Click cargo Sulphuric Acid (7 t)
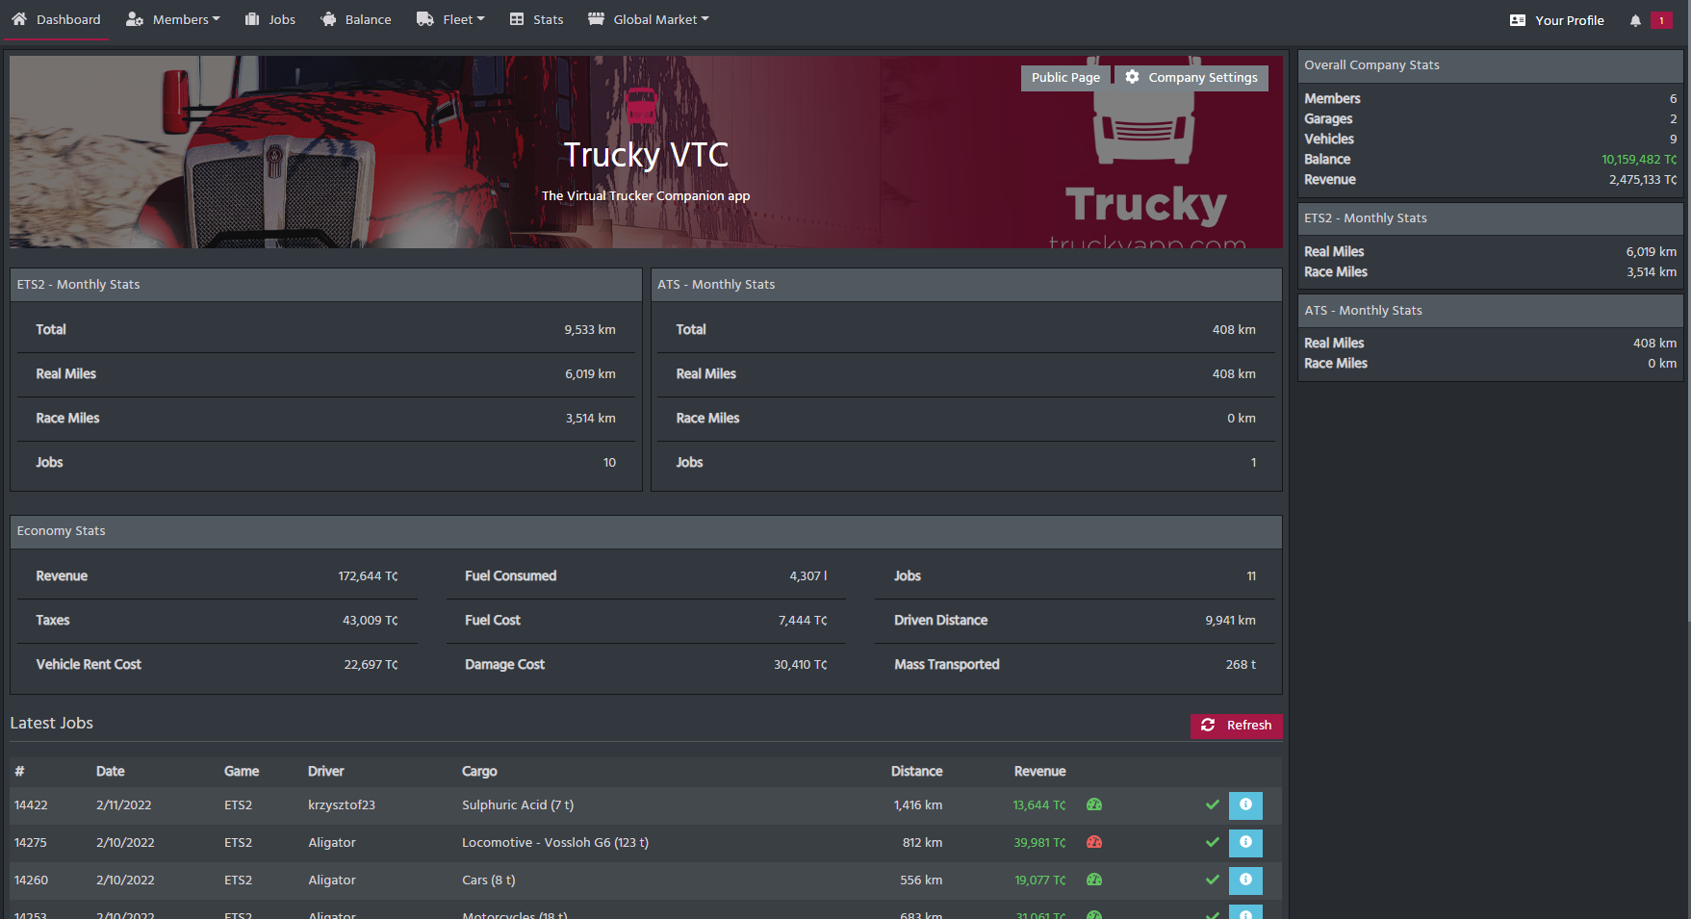The image size is (1691, 919). coord(518,805)
